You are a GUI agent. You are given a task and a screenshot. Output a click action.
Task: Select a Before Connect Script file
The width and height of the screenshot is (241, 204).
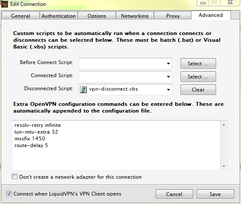tap(198, 64)
